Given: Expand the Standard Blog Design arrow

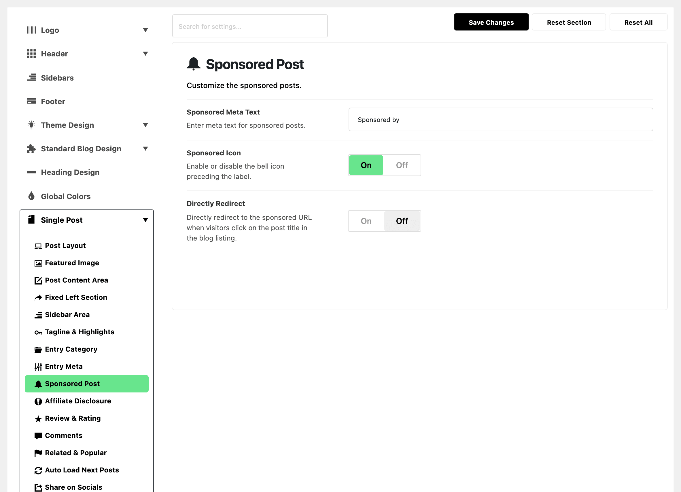Looking at the screenshot, I should click(145, 149).
